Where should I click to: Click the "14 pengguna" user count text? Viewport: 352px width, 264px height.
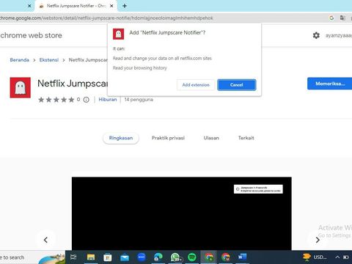tap(139, 100)
